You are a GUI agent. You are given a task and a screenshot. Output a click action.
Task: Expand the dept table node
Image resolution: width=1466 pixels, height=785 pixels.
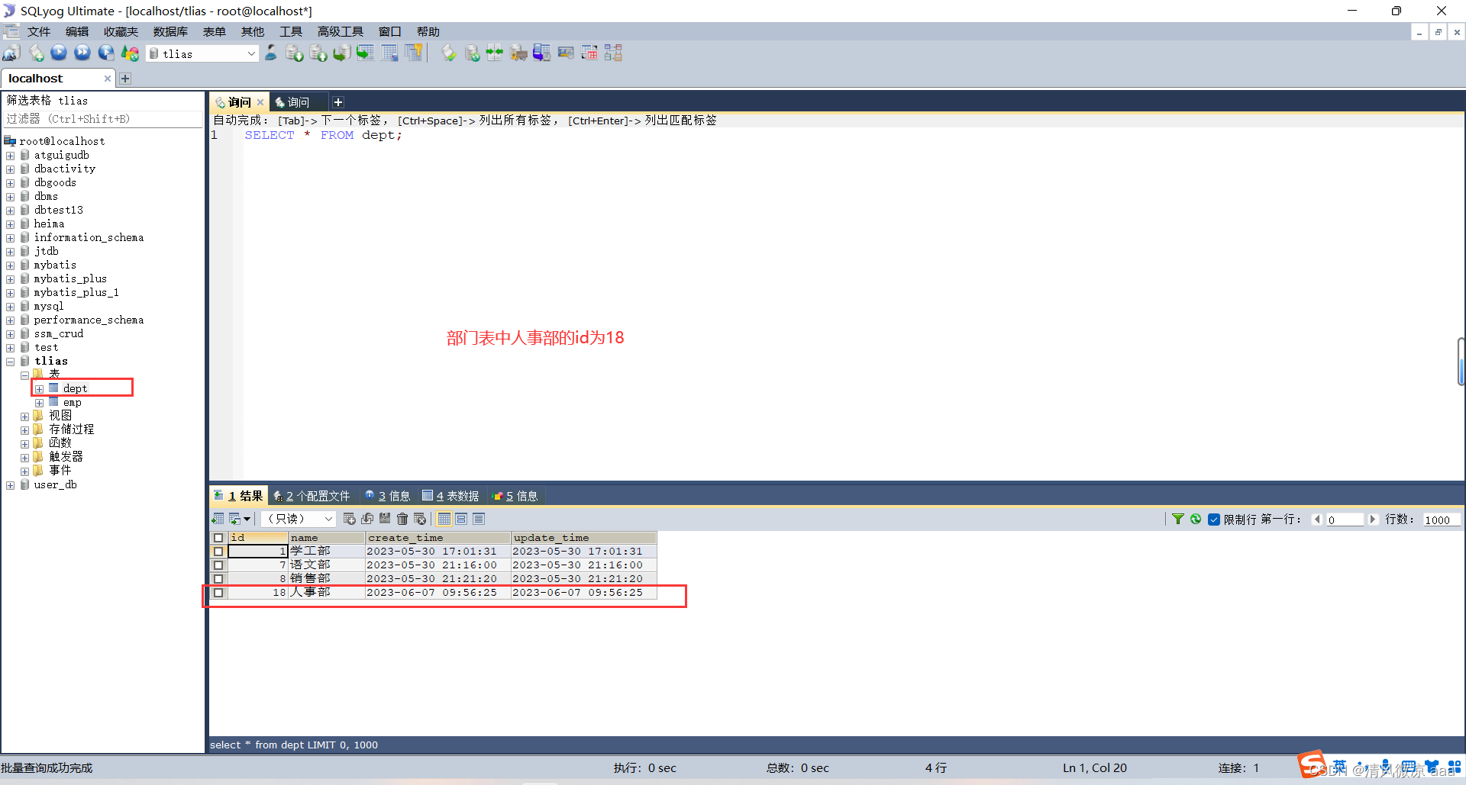[x=39, y=389]
